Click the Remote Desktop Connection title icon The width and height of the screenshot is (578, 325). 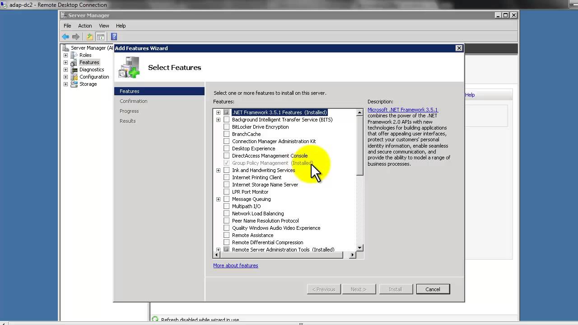[4, 5]
